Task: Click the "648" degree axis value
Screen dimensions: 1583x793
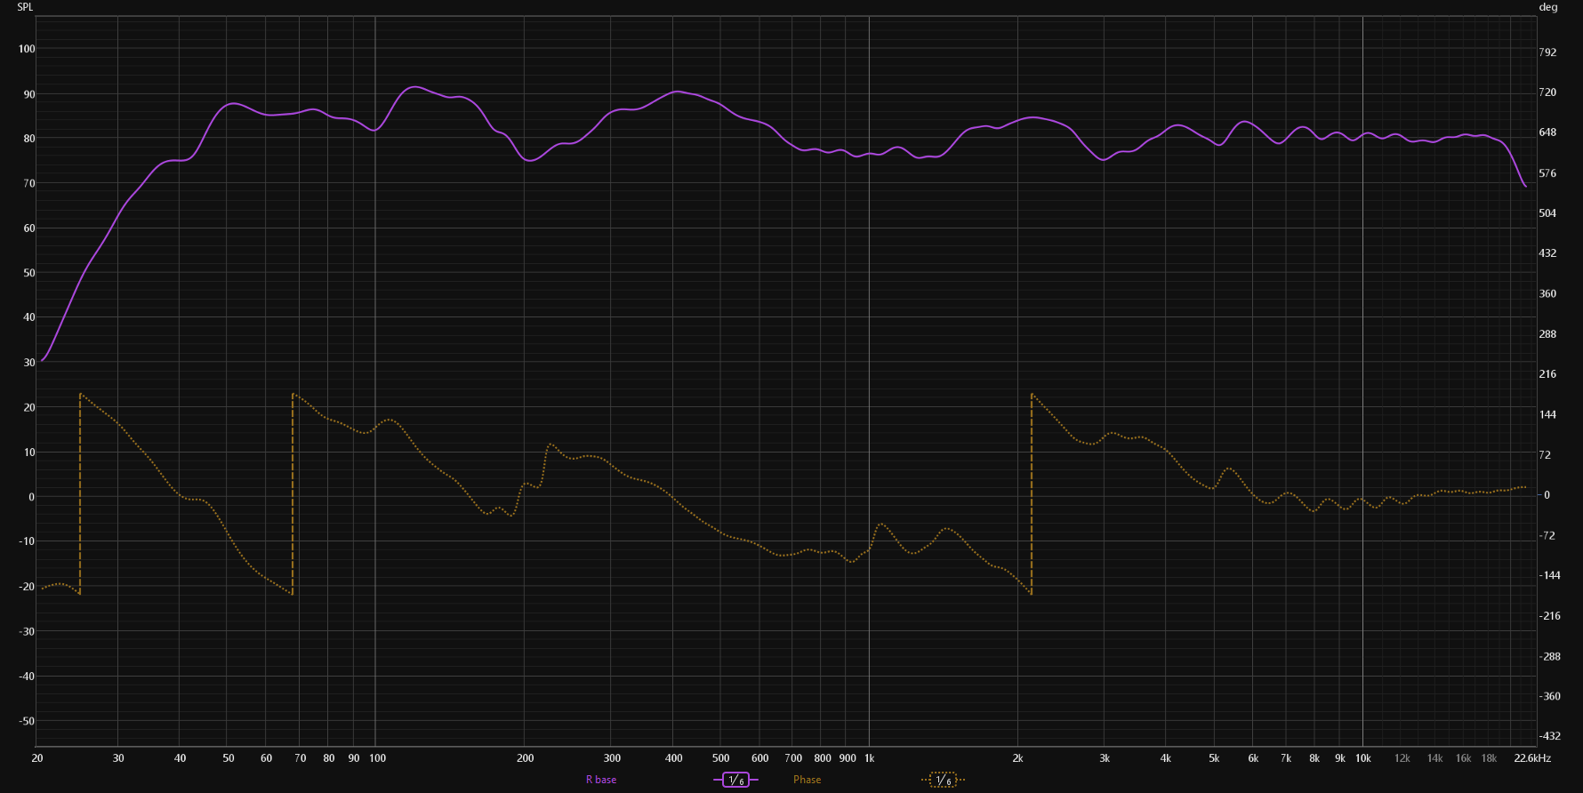Action: 1548,132
